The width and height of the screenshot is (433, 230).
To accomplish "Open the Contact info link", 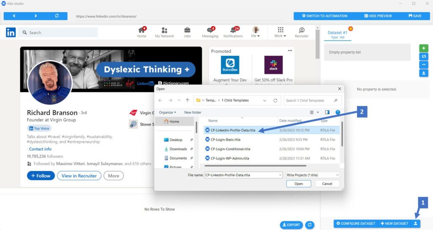I will click(x=40, y=149).
